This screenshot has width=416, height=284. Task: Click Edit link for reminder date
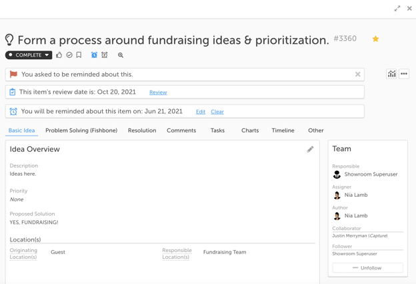[x=201, y=112]
